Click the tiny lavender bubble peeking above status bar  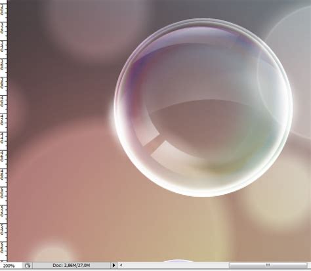click(178, 261)
